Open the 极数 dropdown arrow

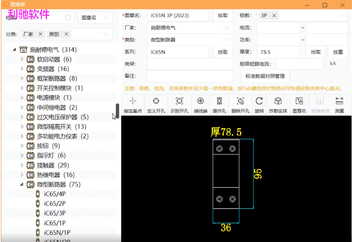pos(342,15)
